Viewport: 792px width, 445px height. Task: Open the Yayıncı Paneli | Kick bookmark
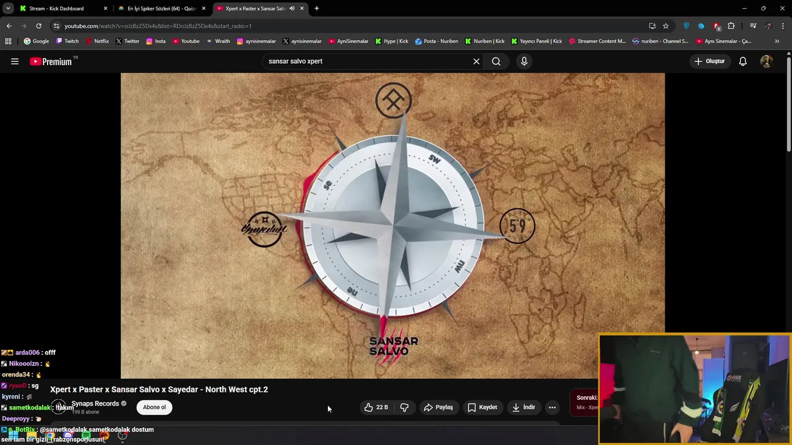[536, 41]
